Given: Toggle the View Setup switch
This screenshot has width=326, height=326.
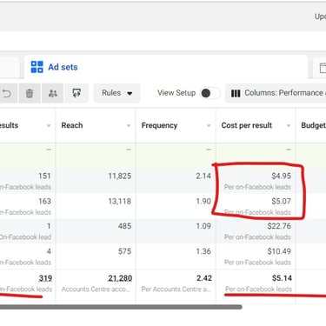Looking at the screenshot, I should coord(210,93).
